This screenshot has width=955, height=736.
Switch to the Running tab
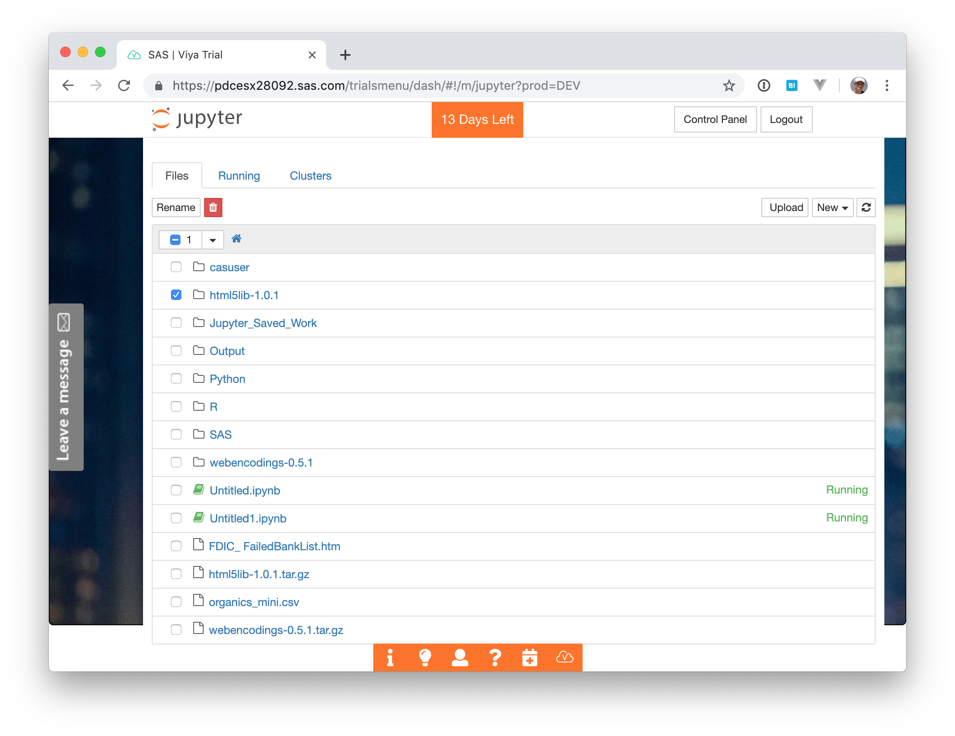(239, 175)
